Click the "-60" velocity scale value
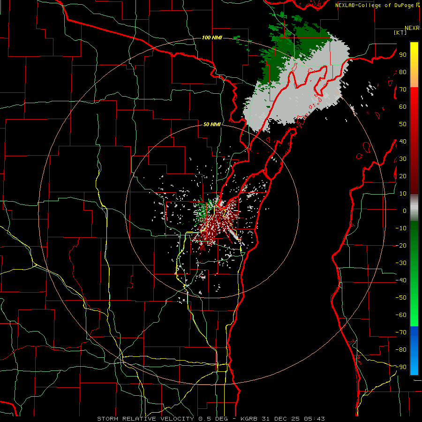The image size is (422, 422). coord(401,315)
